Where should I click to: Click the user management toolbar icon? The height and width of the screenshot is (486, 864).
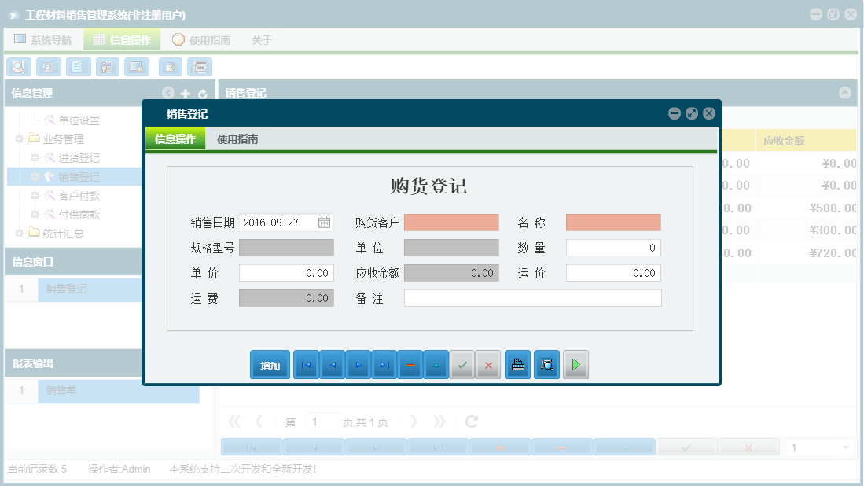coord(107,67)
